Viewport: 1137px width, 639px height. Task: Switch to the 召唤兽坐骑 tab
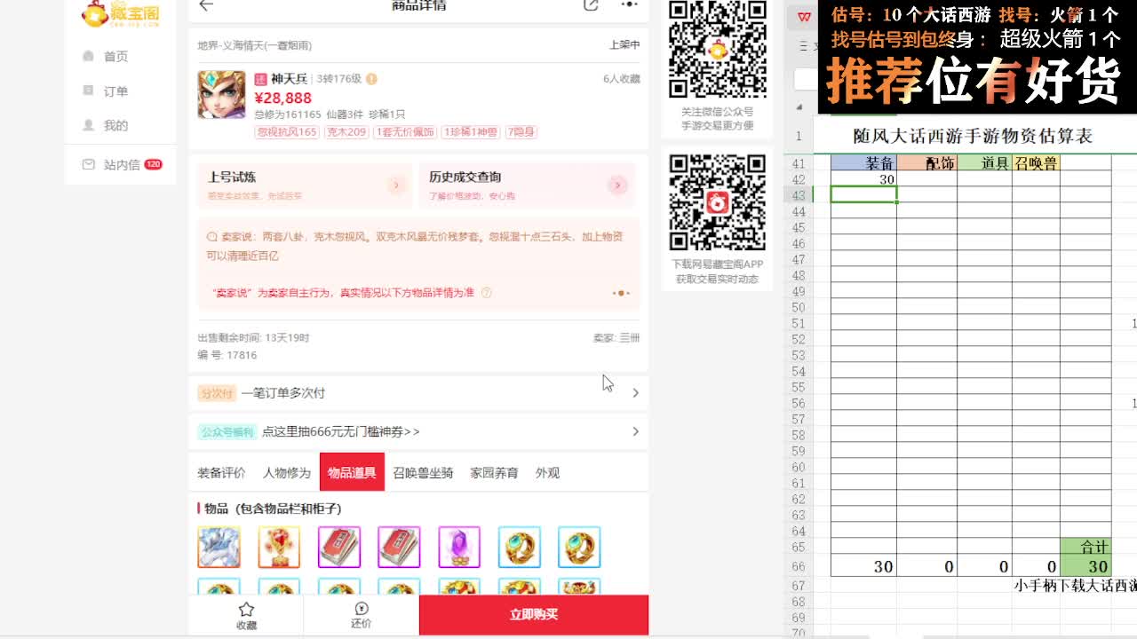pyautogui.click(x=421, y=473)
